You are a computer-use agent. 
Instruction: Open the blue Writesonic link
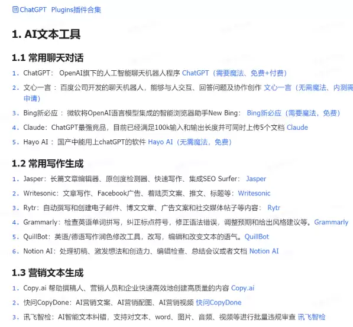click(x=254, y=193)
